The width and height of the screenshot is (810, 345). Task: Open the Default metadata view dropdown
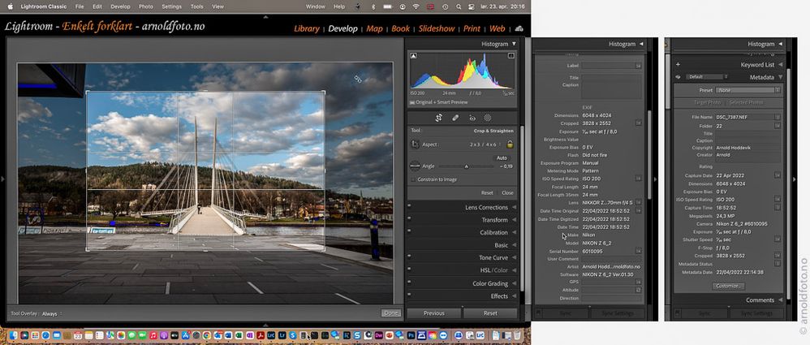coord(708,76)
